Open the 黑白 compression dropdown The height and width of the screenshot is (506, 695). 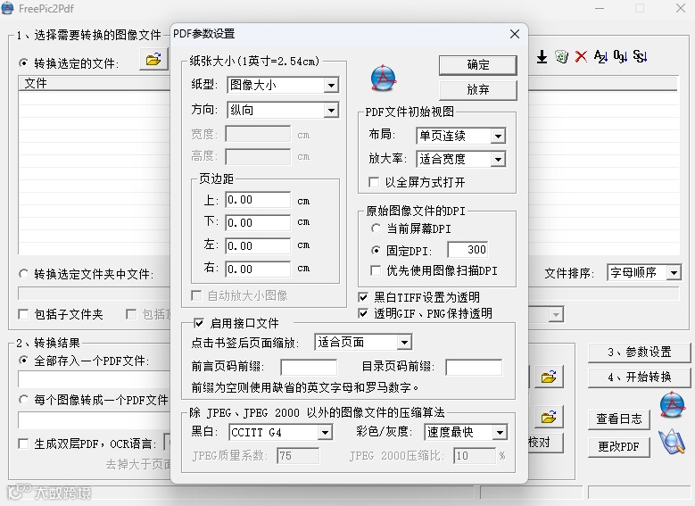click(325, 433)
